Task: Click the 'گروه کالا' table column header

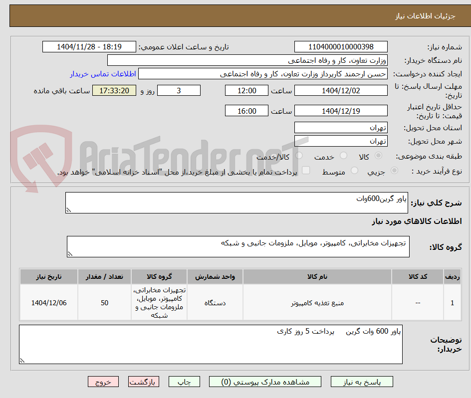Action: (159, 277)
